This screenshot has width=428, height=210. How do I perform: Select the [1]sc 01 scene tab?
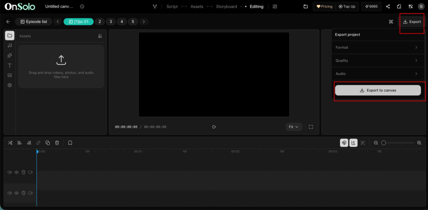pos(78,21)
